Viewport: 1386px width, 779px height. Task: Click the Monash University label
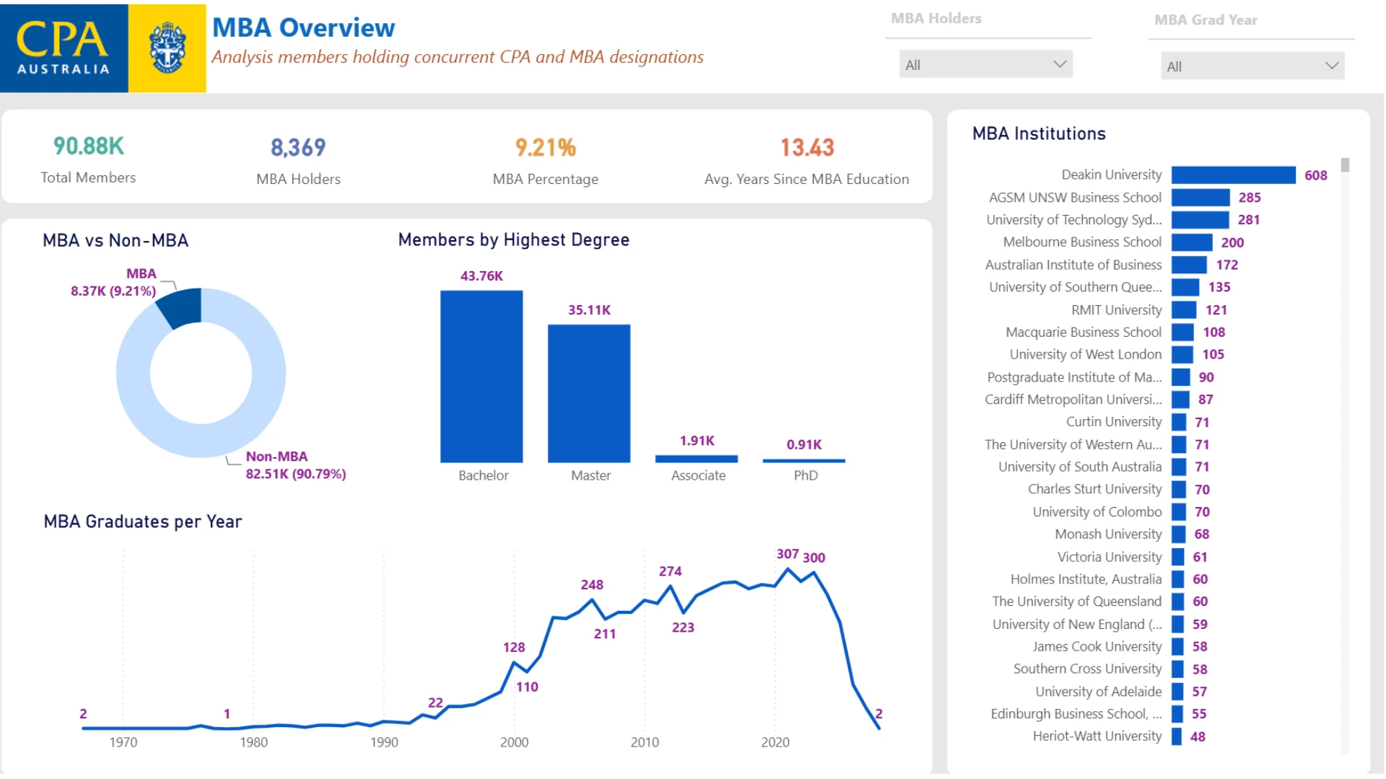tap(1108, 534)
